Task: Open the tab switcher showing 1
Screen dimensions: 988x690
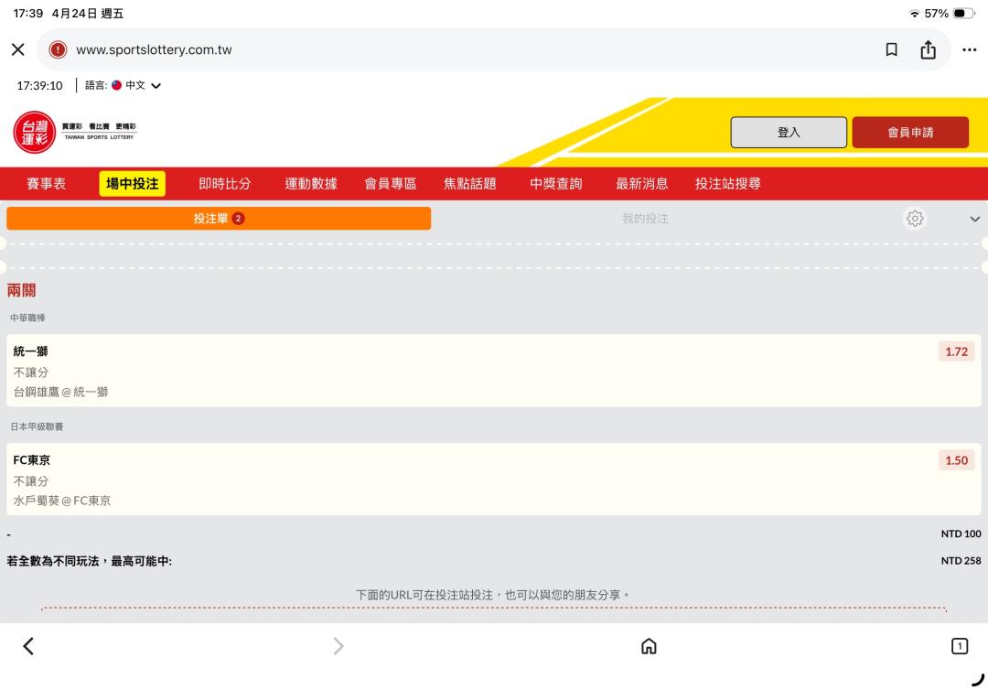Action: pyautogui.click(x=960, y=646)
